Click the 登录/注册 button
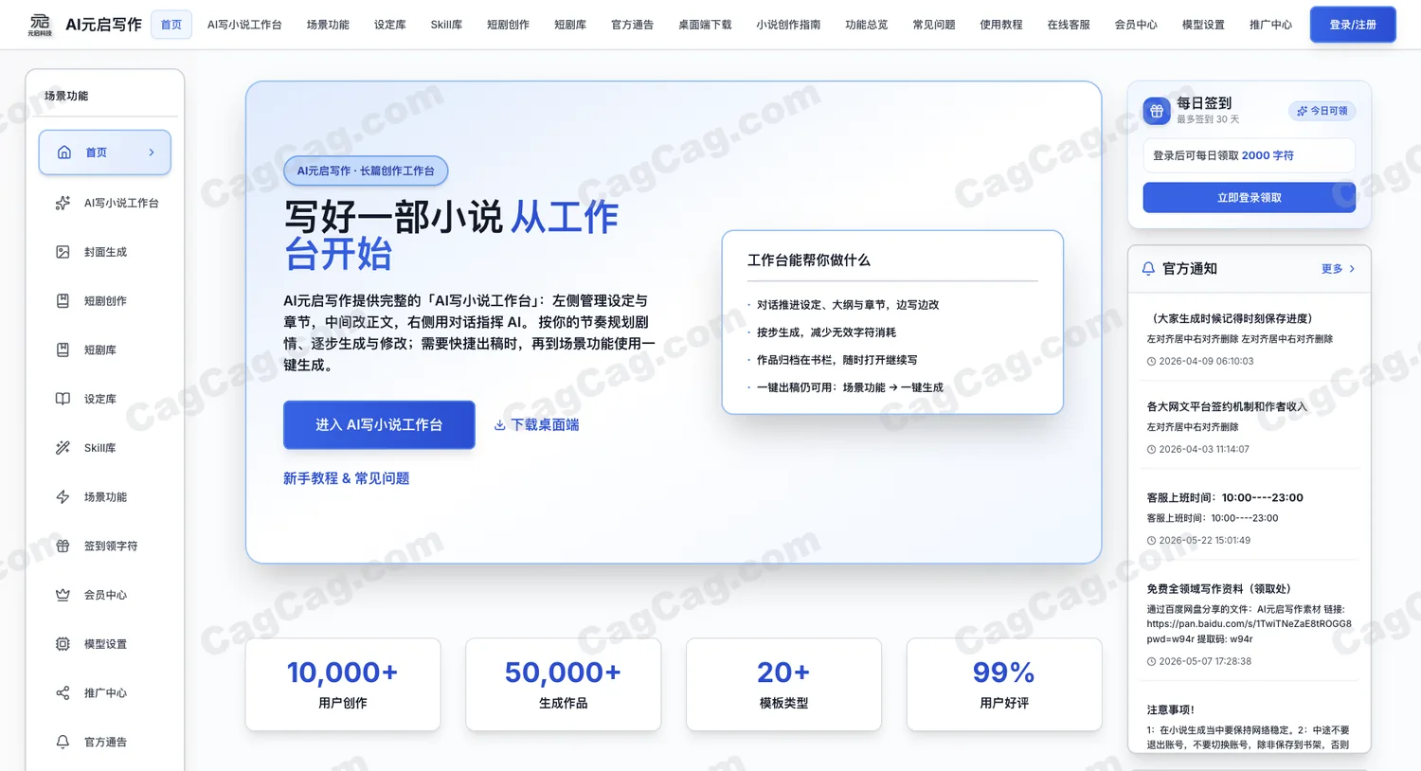Image resolution: width=1421 pixels, height=771 pixels. click(x=1353, y=25)
